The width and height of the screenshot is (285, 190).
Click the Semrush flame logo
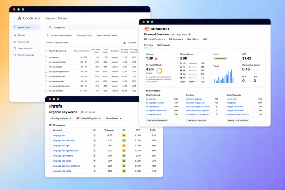coord(147,29)
